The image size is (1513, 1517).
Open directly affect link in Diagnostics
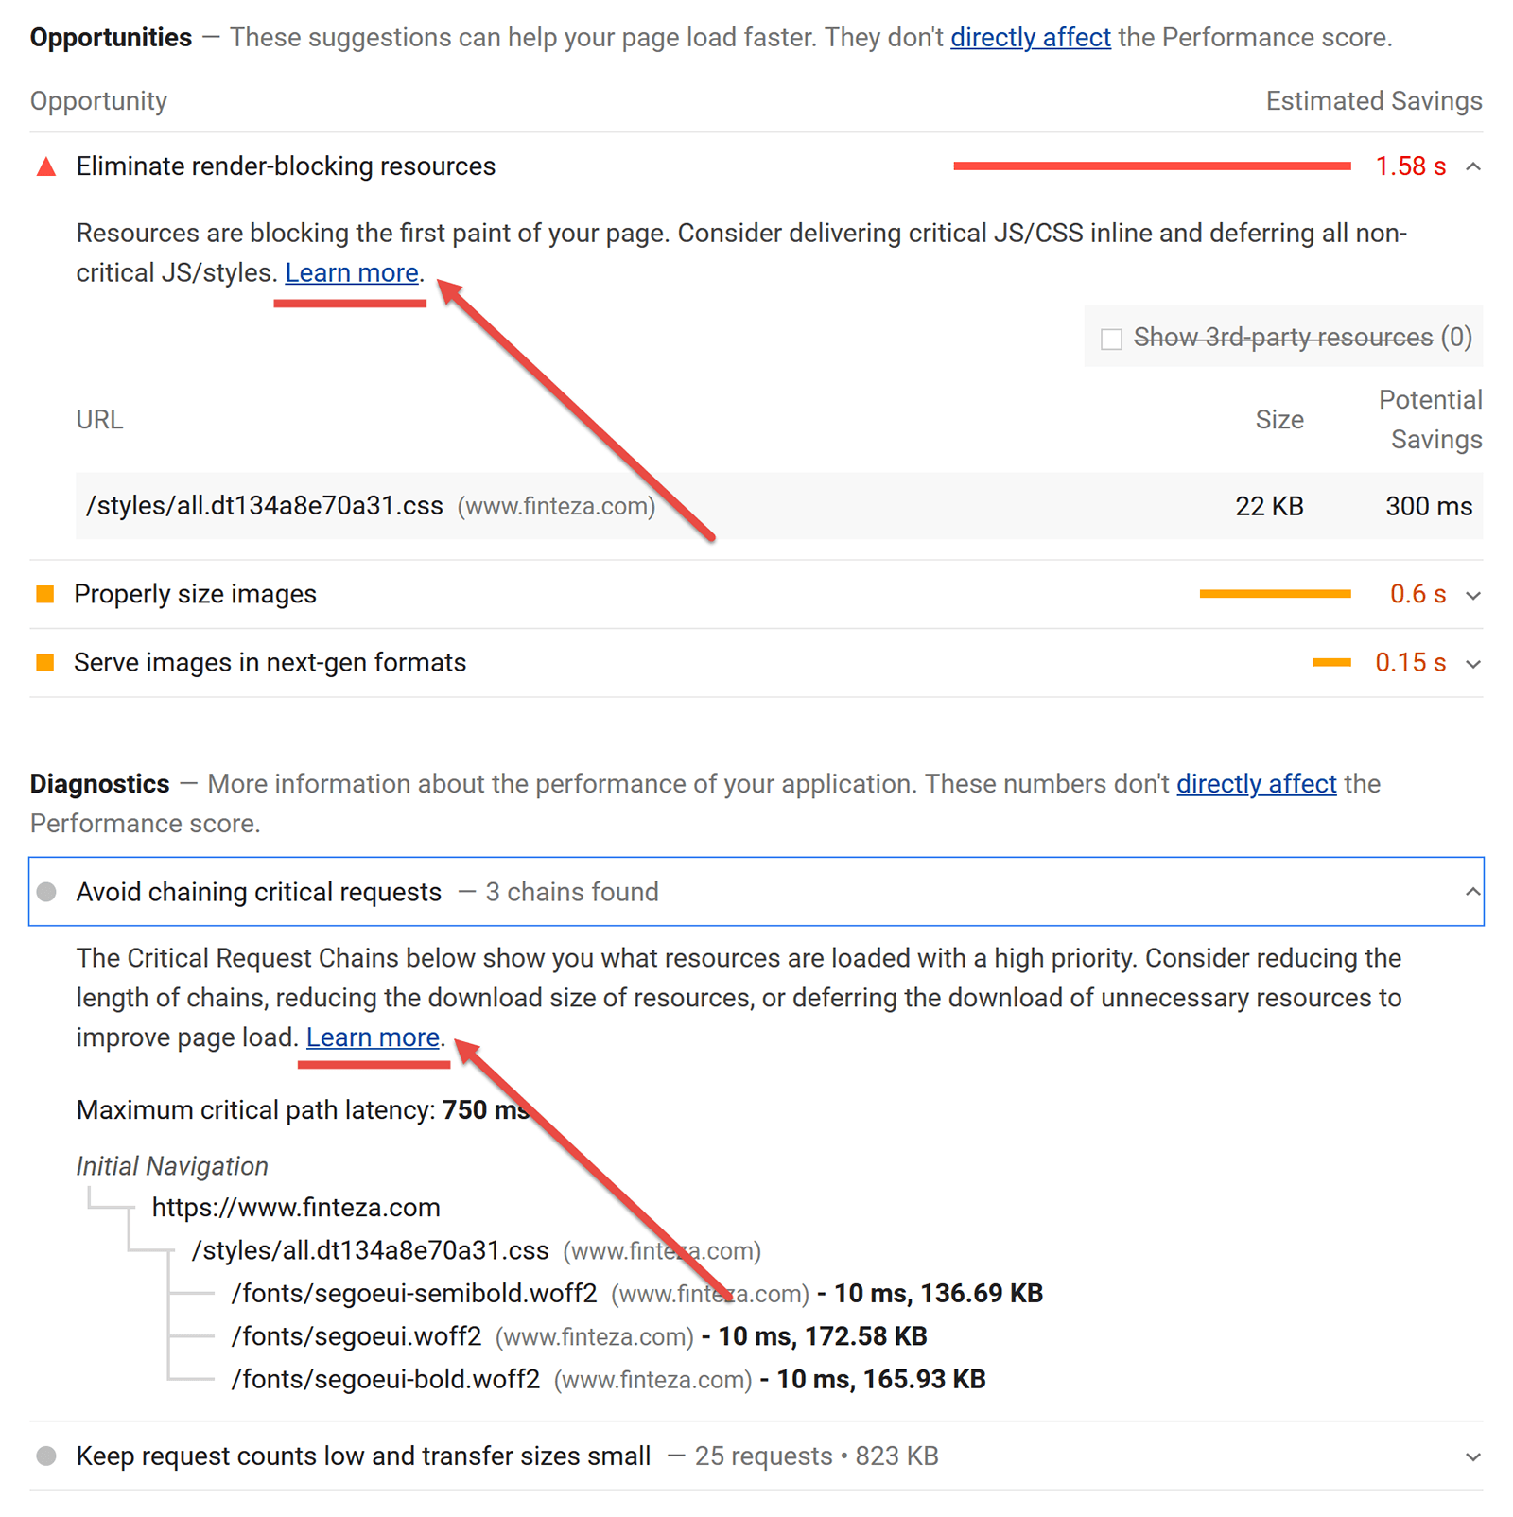pos(1256,784)
